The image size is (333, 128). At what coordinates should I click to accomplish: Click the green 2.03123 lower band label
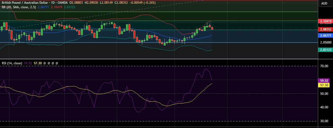325,50
